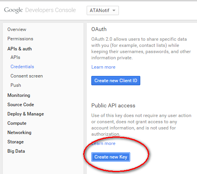Expand the Networking section
197x174 pixels.
(x=19, y=133)
